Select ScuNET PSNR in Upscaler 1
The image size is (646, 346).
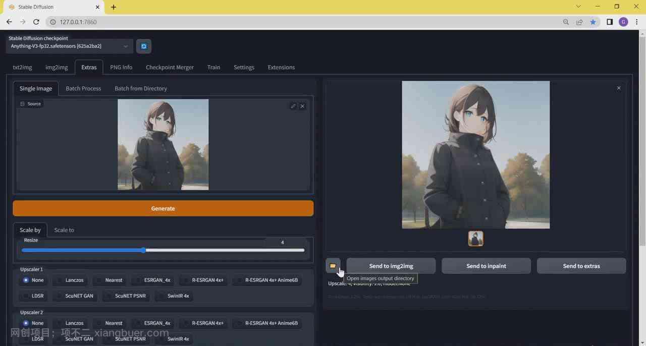coord(125,296)
